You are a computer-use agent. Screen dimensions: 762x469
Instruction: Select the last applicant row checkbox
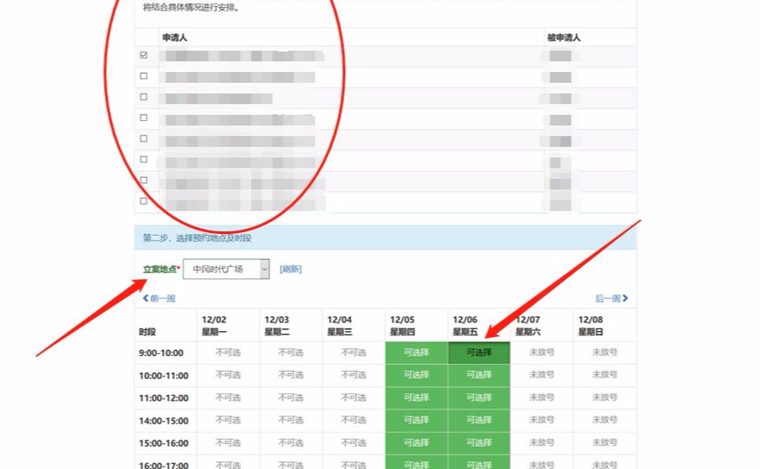pos(144,201)
